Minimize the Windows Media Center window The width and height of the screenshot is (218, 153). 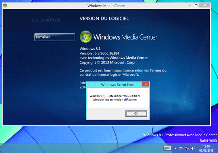coord(189,5)
